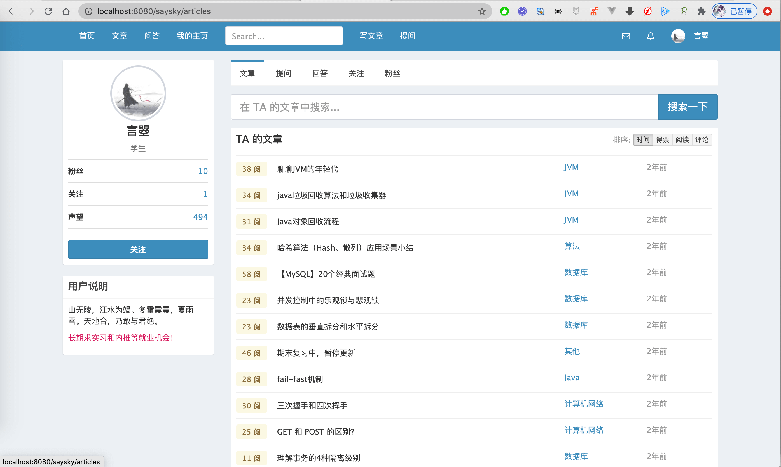Viewport: 781px width, 467px height.
Task: Open notifications bell
Action: (650, 36)
